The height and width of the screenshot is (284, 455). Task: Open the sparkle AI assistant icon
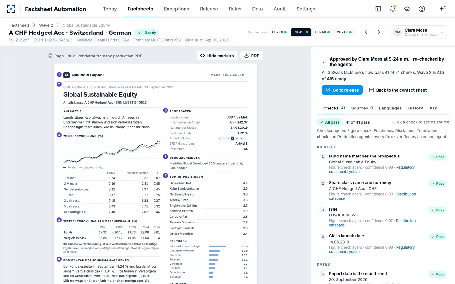pyautogui.click(x=442, y=9)
